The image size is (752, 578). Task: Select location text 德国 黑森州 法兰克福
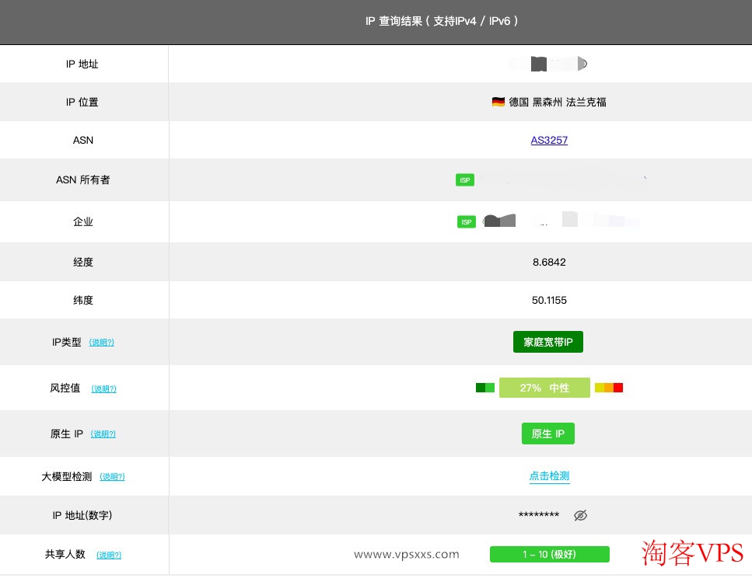point(558,102)
